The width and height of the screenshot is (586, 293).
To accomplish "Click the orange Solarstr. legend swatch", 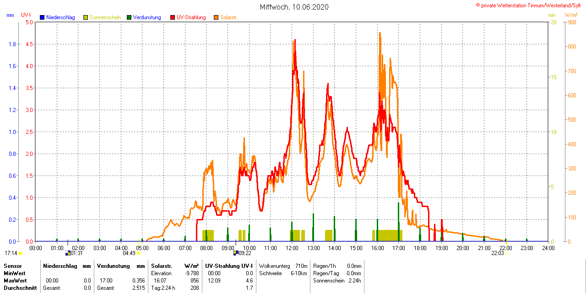I will [x=216, y=17].
